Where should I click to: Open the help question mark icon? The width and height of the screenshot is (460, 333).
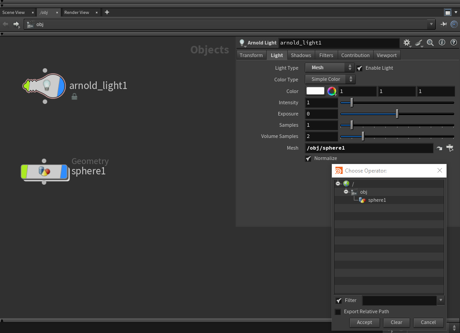tap(454, 43)
